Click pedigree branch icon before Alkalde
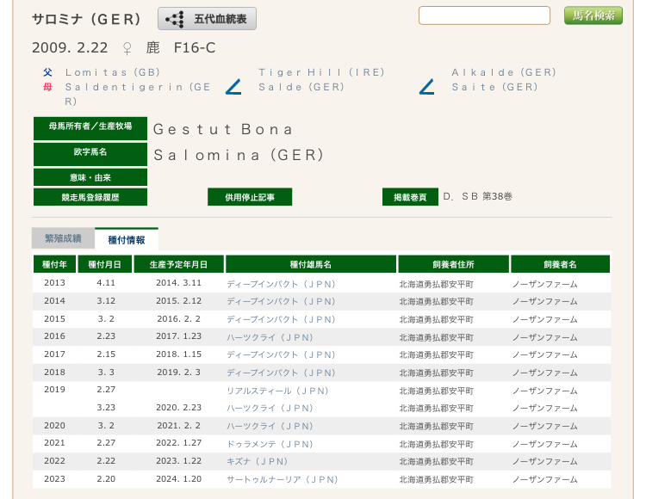 (427, 87)
